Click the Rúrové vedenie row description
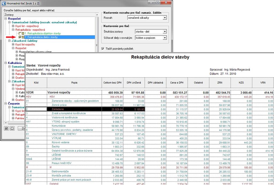274x185 pixels. pyautogui.click(x=61, y=142)
